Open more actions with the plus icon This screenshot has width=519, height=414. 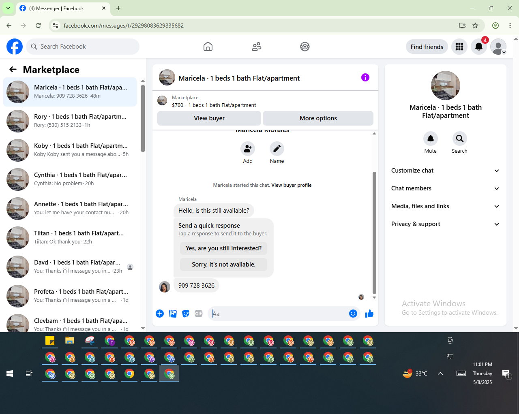pos(160,314)
